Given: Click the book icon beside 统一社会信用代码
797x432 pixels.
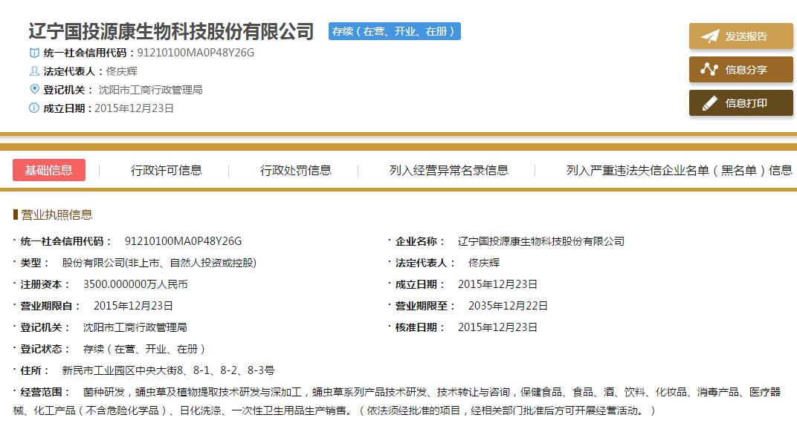Looking at the screenshot, I should coord(33,53).
